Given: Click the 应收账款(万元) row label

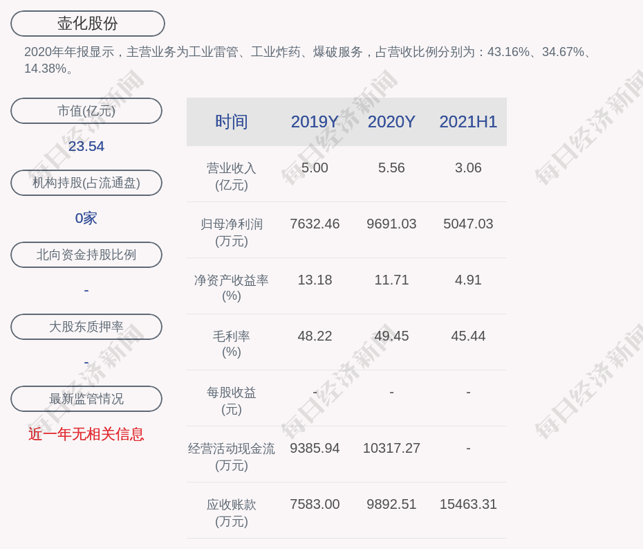Looking at the screenshot, I should click(232, 513).
